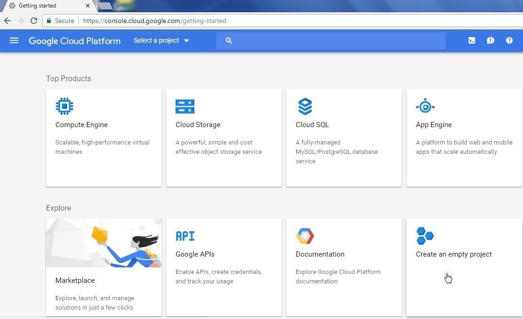Click the App Engine target icon

click(425, 106)
